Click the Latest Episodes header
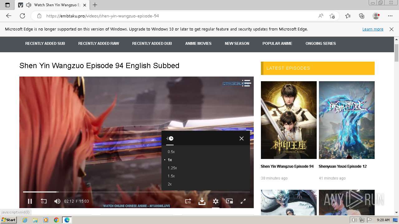 [318, 68]
